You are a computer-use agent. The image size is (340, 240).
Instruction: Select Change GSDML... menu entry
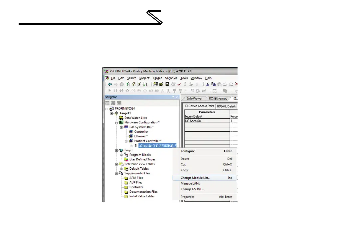coord(205,189)
